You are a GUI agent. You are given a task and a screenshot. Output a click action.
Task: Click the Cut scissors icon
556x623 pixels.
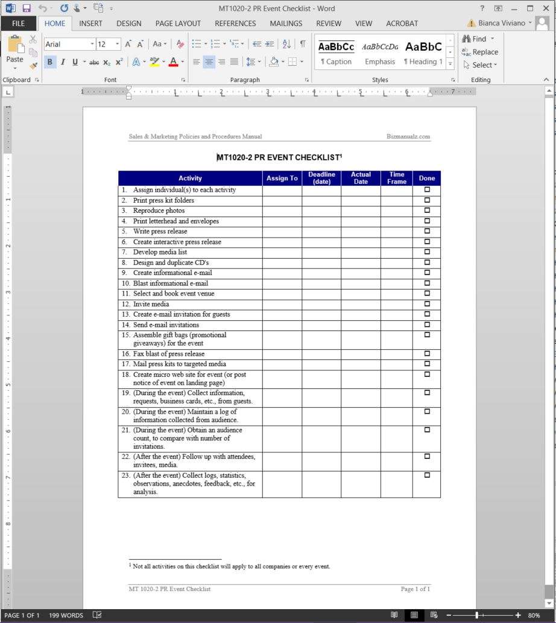(33, 39)
